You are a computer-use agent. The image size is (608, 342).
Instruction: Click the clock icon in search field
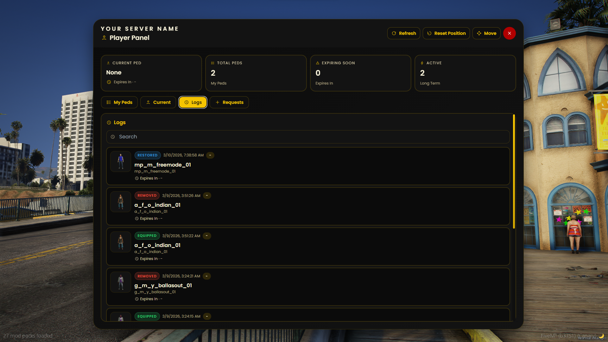pyautogui.click(x=113, y=137)
